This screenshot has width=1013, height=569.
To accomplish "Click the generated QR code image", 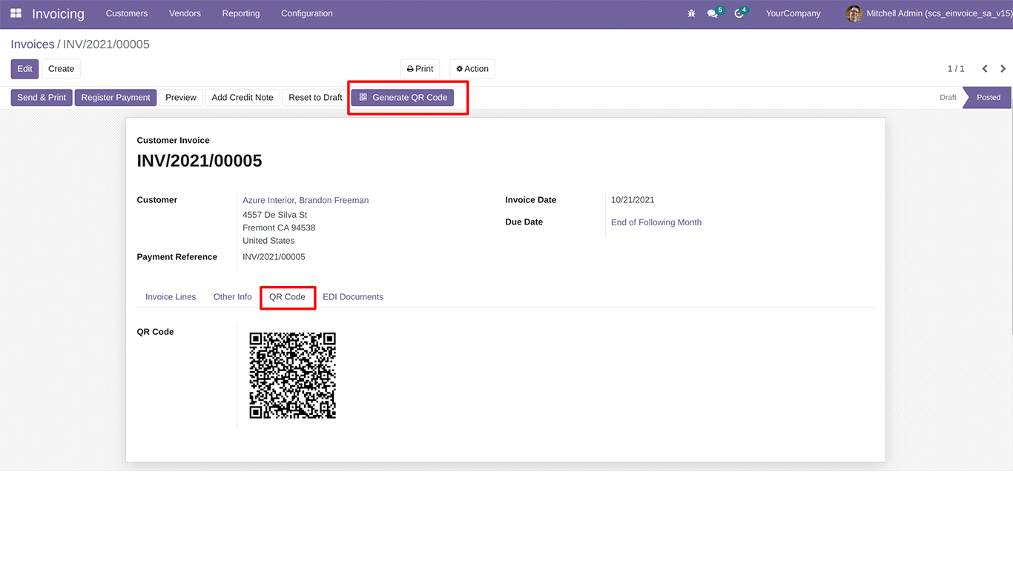I will (x=293, y=376).
